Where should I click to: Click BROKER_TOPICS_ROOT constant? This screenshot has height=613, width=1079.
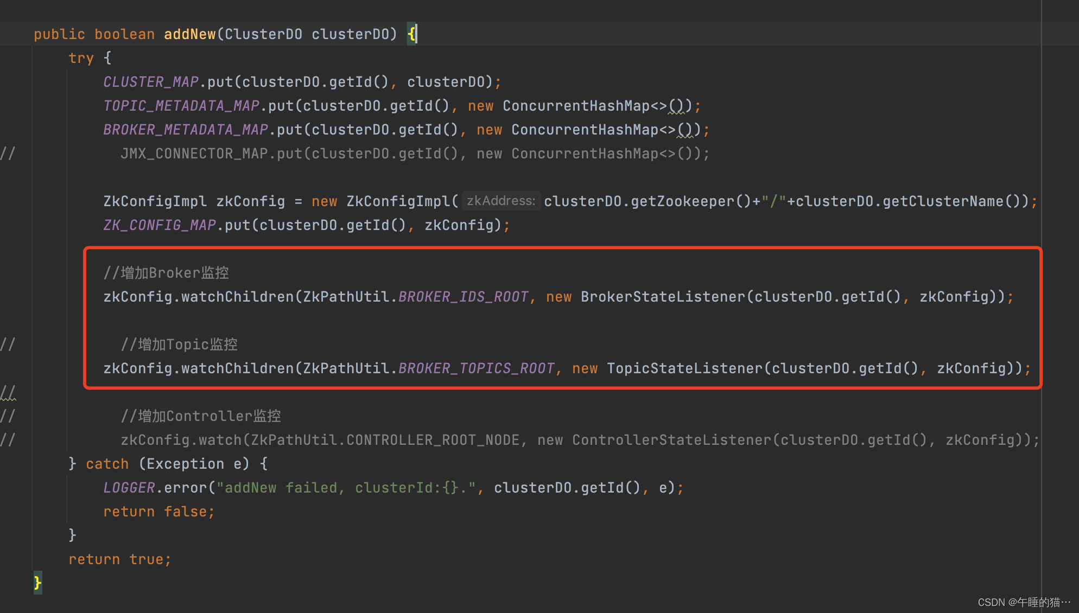pyautogui.click(x=477, y=368)
